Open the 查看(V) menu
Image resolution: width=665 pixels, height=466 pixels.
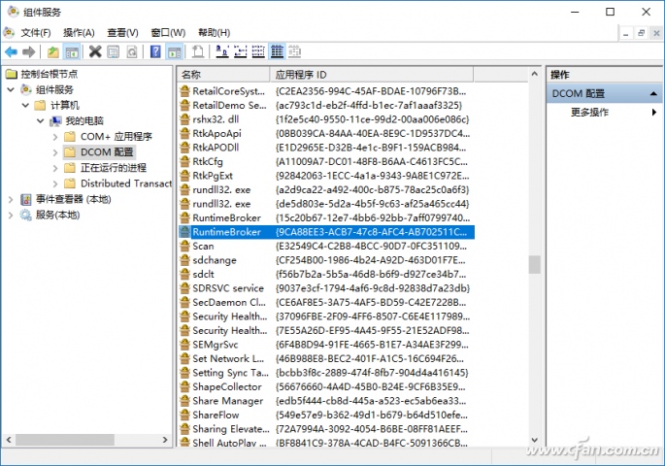point(123,32)
